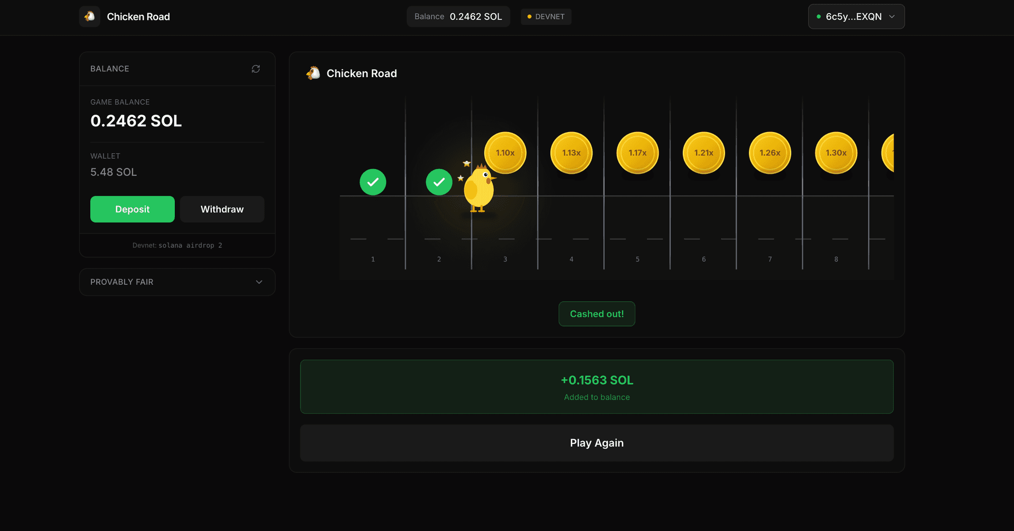Click the yellow chicken character
The image size is (1014, 531).
click(478, 189)
